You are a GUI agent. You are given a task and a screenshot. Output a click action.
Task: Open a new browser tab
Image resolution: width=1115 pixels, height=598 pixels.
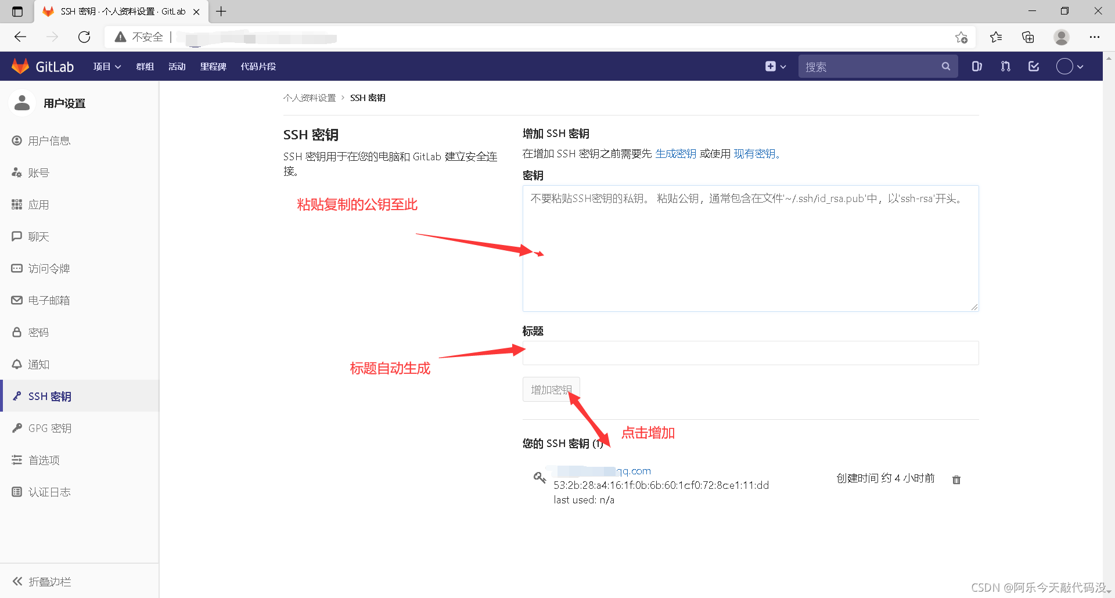click(x=221, y=11)
